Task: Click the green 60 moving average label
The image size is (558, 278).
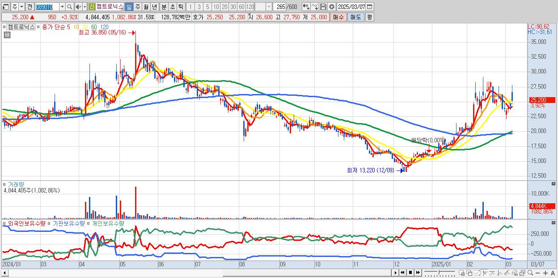Action: coord(94,27)
